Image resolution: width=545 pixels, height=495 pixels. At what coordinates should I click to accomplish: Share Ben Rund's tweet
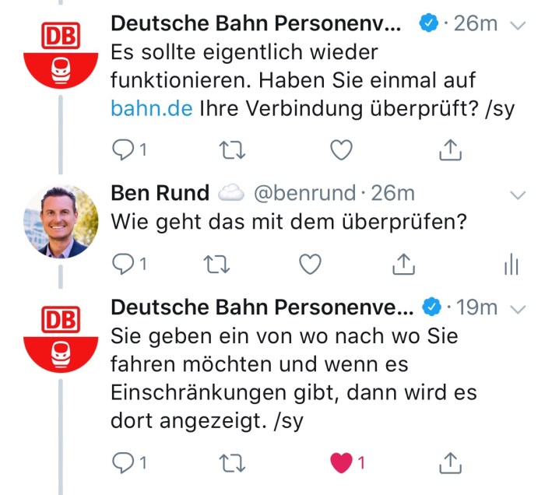click(403, 265)
